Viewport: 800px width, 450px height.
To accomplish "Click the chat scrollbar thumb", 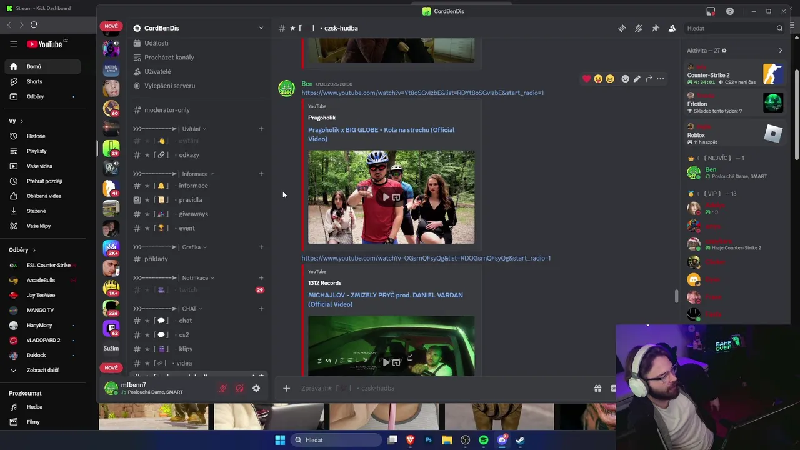I will click(676, 296).
